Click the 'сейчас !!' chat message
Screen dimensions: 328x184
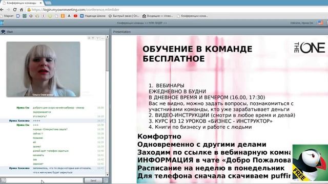pos(38,134)
